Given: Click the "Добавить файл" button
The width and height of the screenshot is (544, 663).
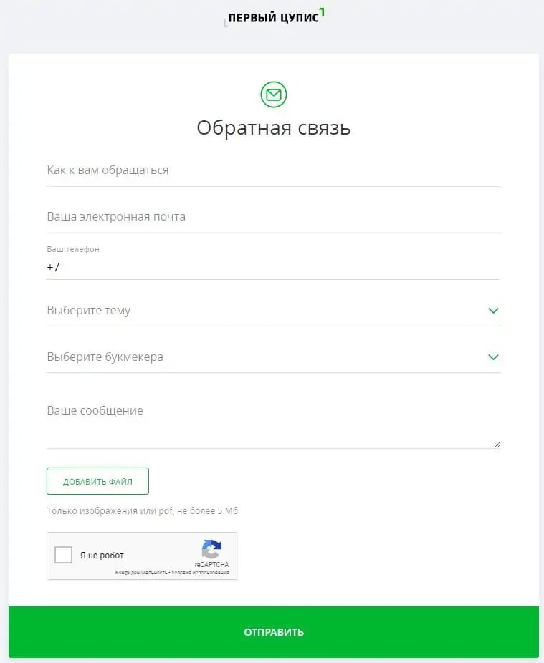Looking at the screenshot, I should pos(97,481).
